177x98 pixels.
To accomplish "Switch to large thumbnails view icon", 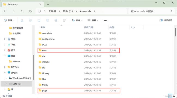I will tap(174, 96).
